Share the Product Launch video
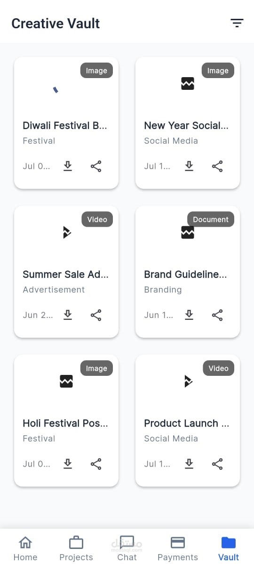 pos(217,464)
